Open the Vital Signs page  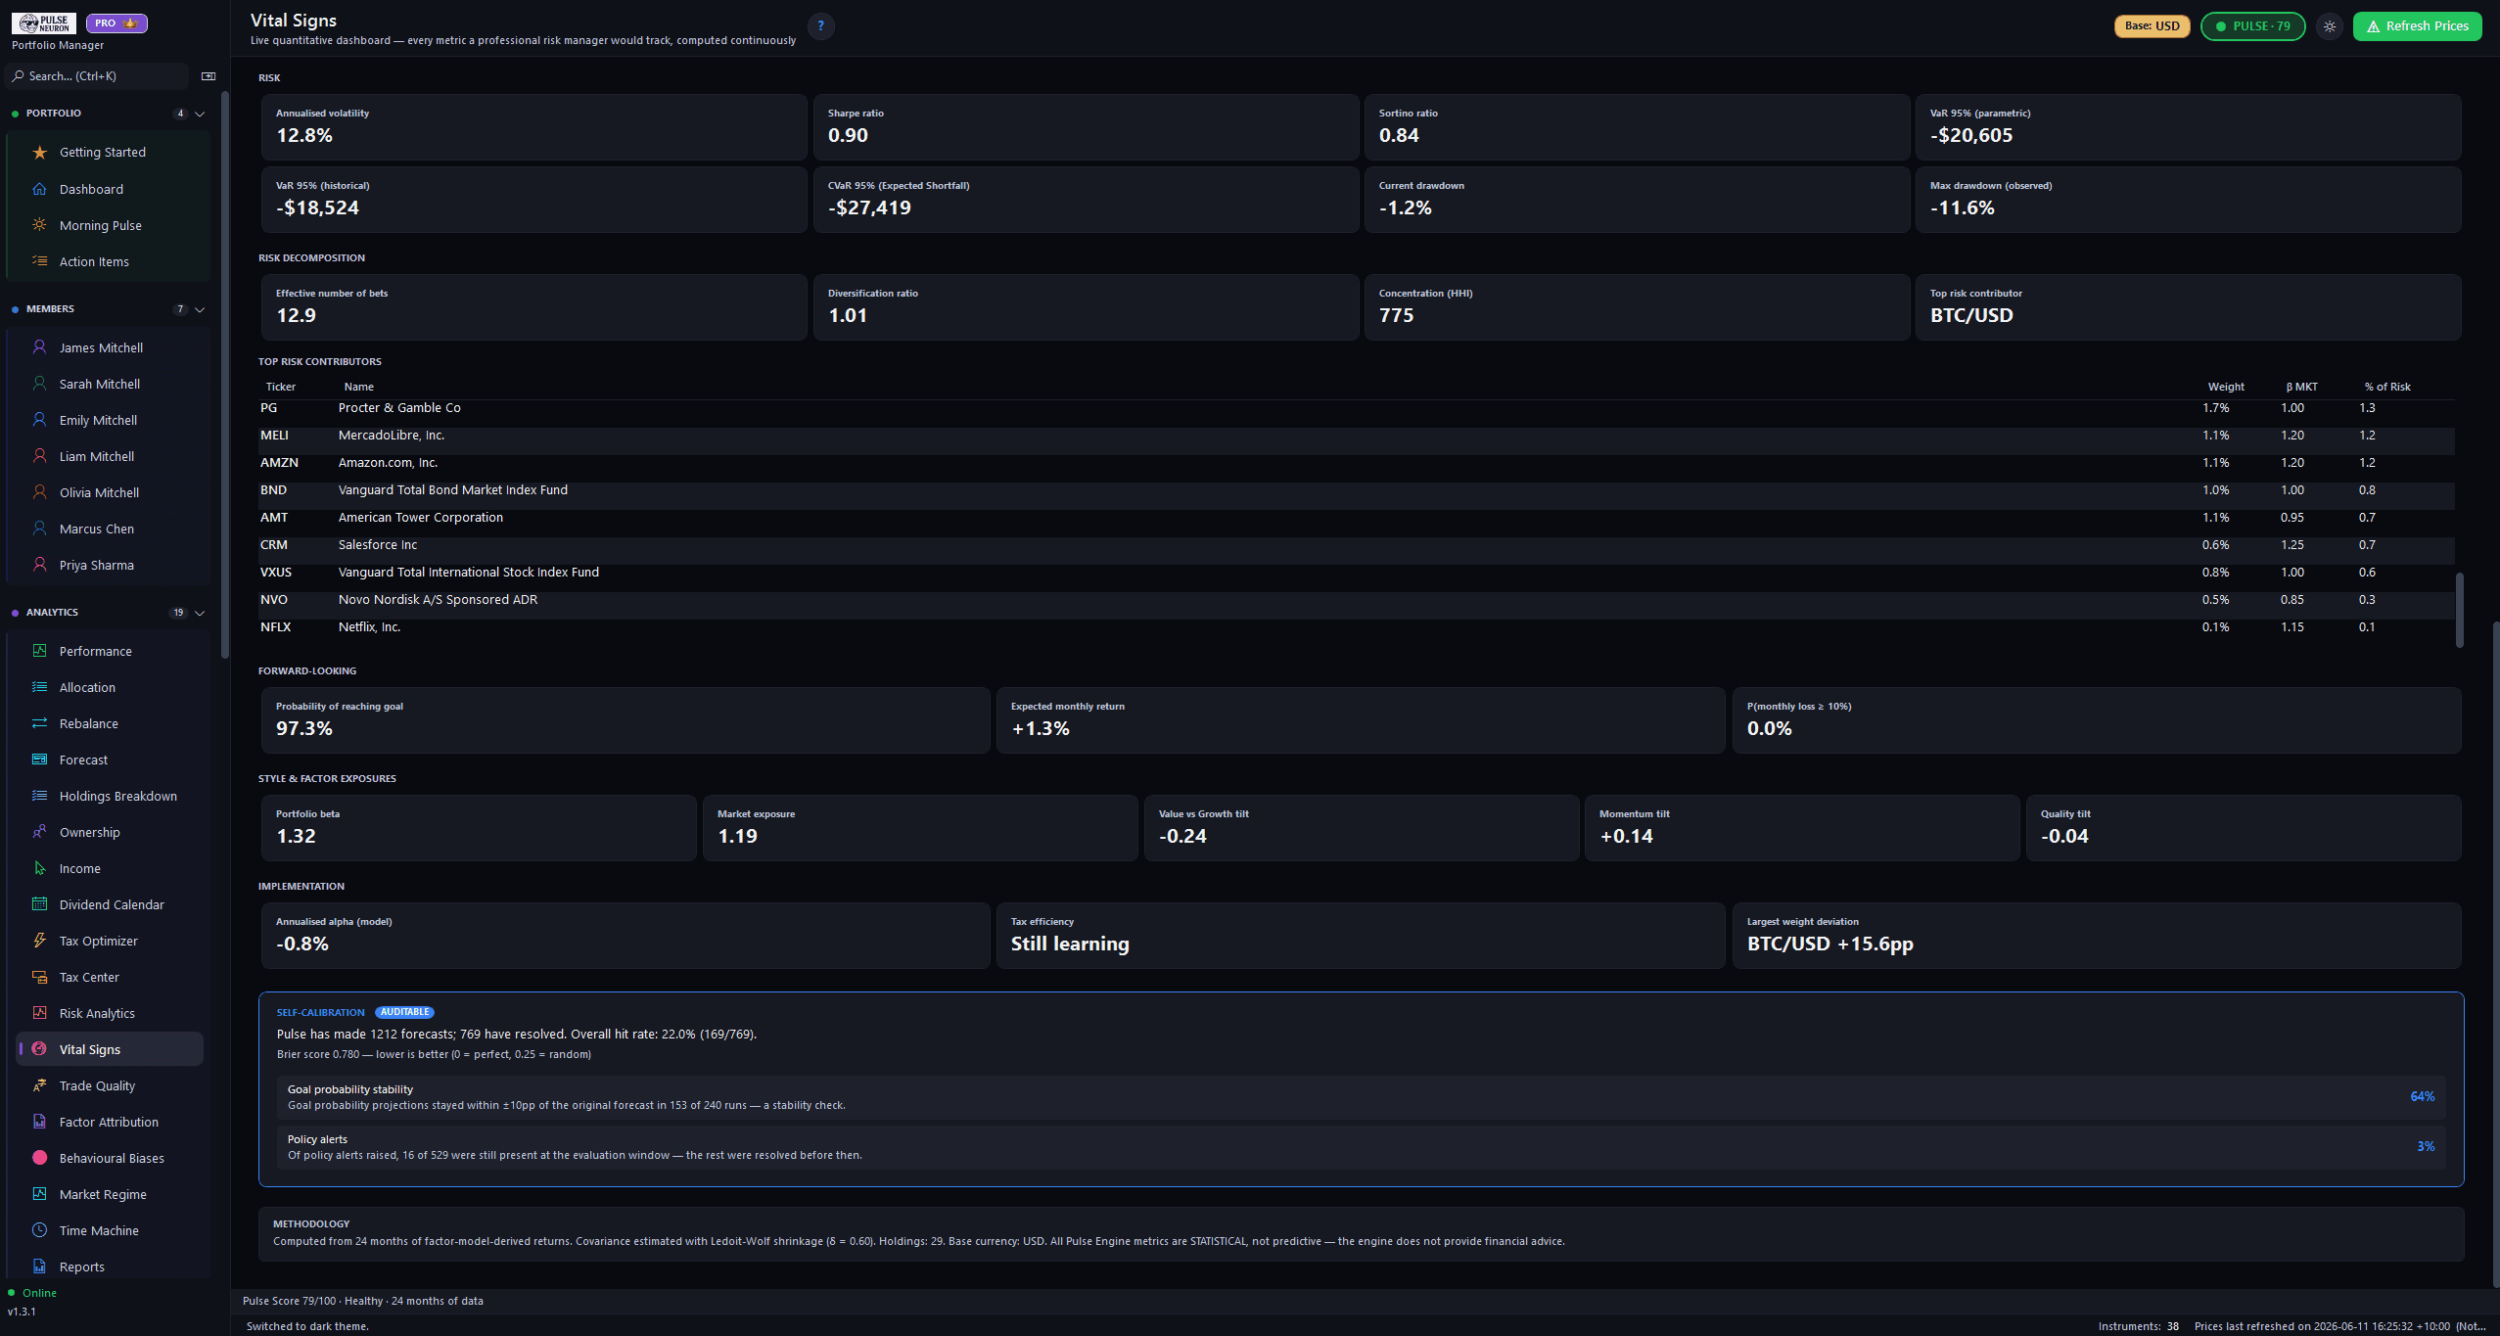(110, 1049)
